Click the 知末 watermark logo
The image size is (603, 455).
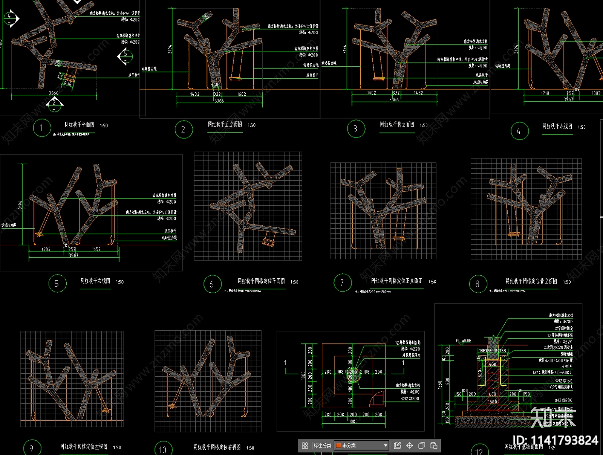coord(553,417)
